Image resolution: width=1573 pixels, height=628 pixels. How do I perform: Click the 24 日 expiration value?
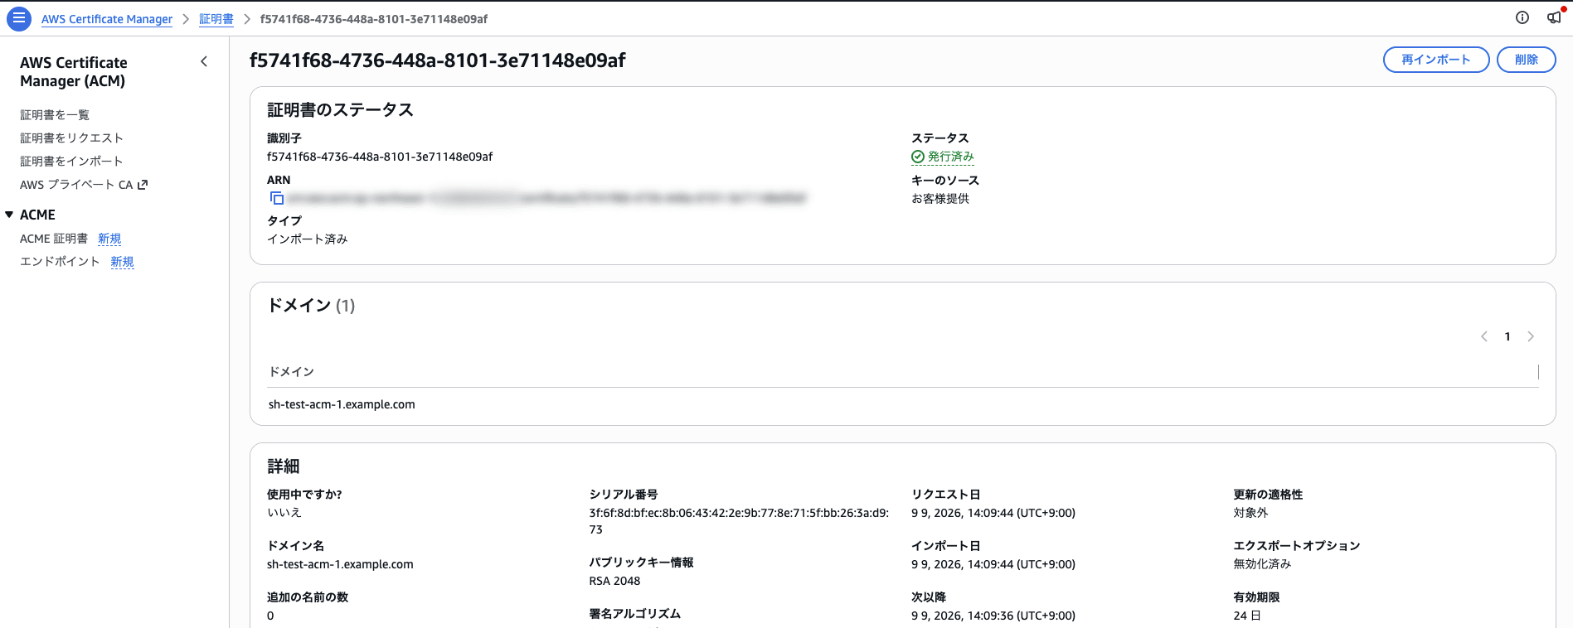point(1247,616)
